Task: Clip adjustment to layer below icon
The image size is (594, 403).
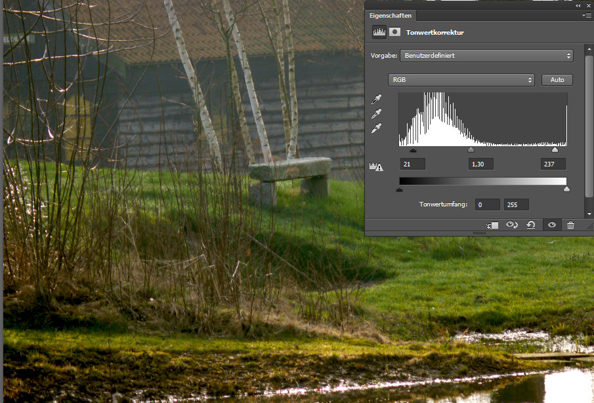Action: pyautogui.click(x=492, y=225)
